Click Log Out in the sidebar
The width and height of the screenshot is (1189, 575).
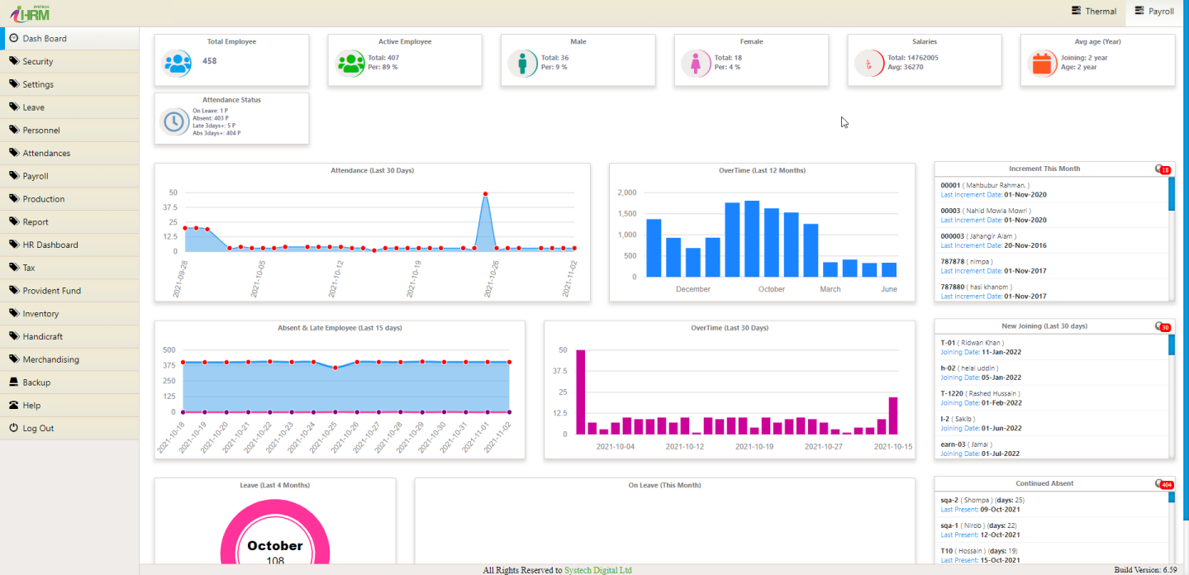38,428
